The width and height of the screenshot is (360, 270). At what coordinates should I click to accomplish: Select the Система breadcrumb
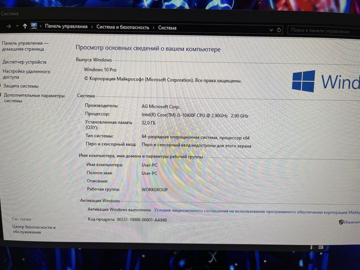[167, 28]
